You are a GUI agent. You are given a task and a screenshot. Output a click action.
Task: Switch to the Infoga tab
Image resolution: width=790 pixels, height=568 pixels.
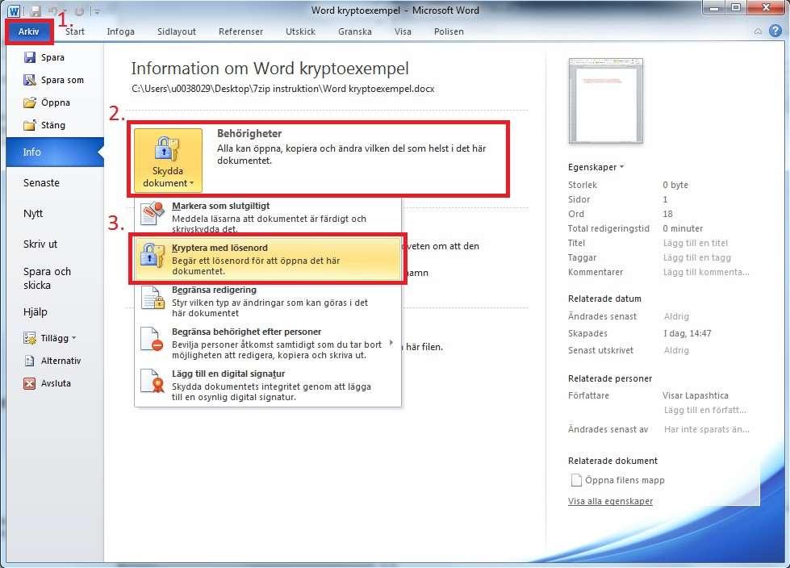coord(121,31)
